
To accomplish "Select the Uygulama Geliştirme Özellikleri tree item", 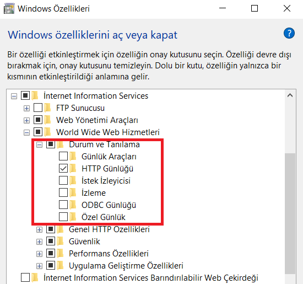I will [126, 266].
